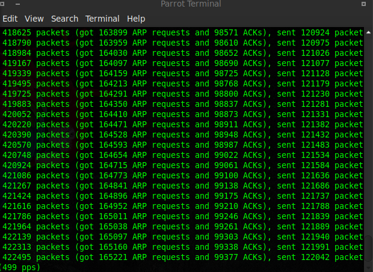Click the line starting with 420220 packets
Screen dimensions: 373x272
(183, 124)
